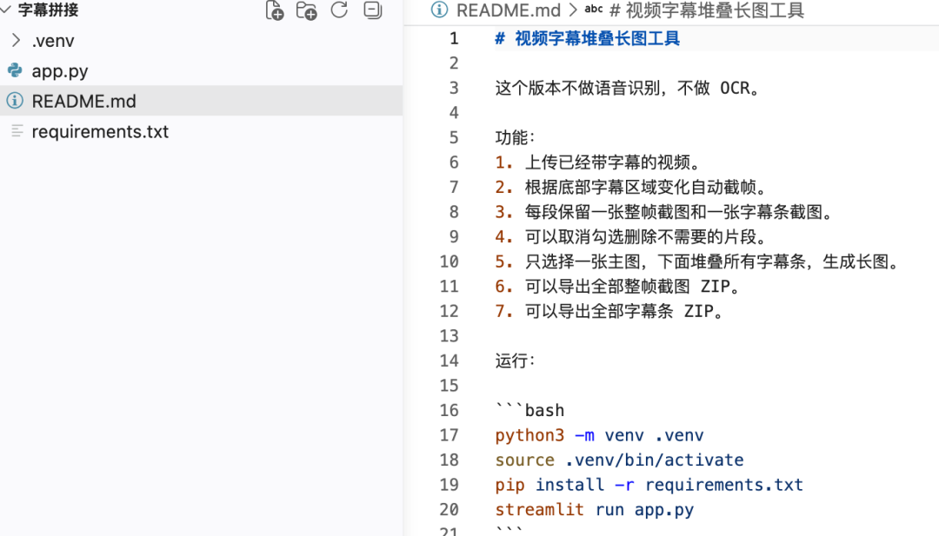Click the New Folder icon in explorer header
The width and height of the screenshot is (939, 536).
307,10
